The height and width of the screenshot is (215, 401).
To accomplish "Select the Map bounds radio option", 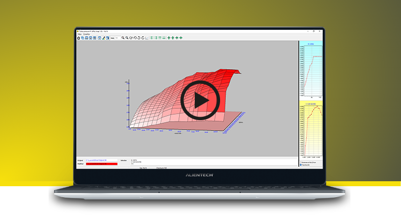I will [300, 165].
